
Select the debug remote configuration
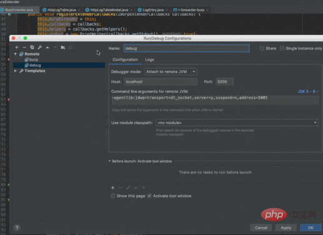59,65
